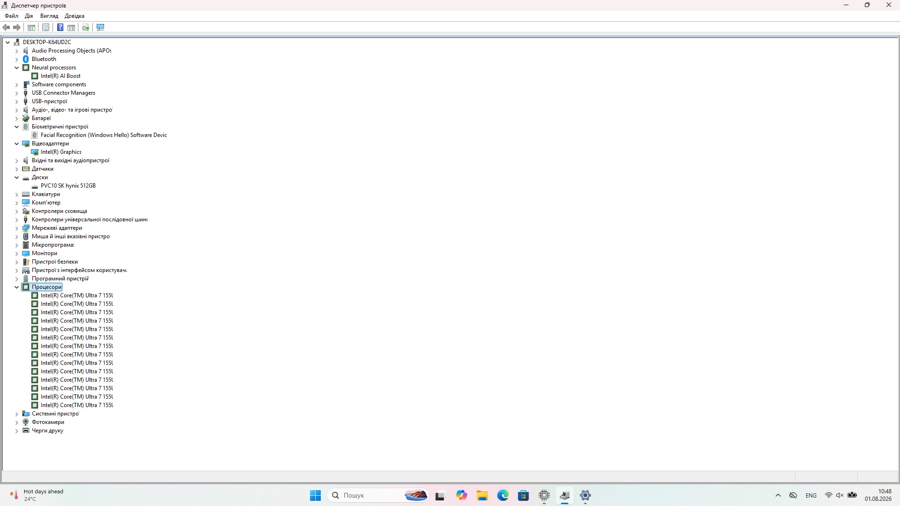Click the update driver gear icon
This screenshot has height=506, width=900.
tap(86, 28)
